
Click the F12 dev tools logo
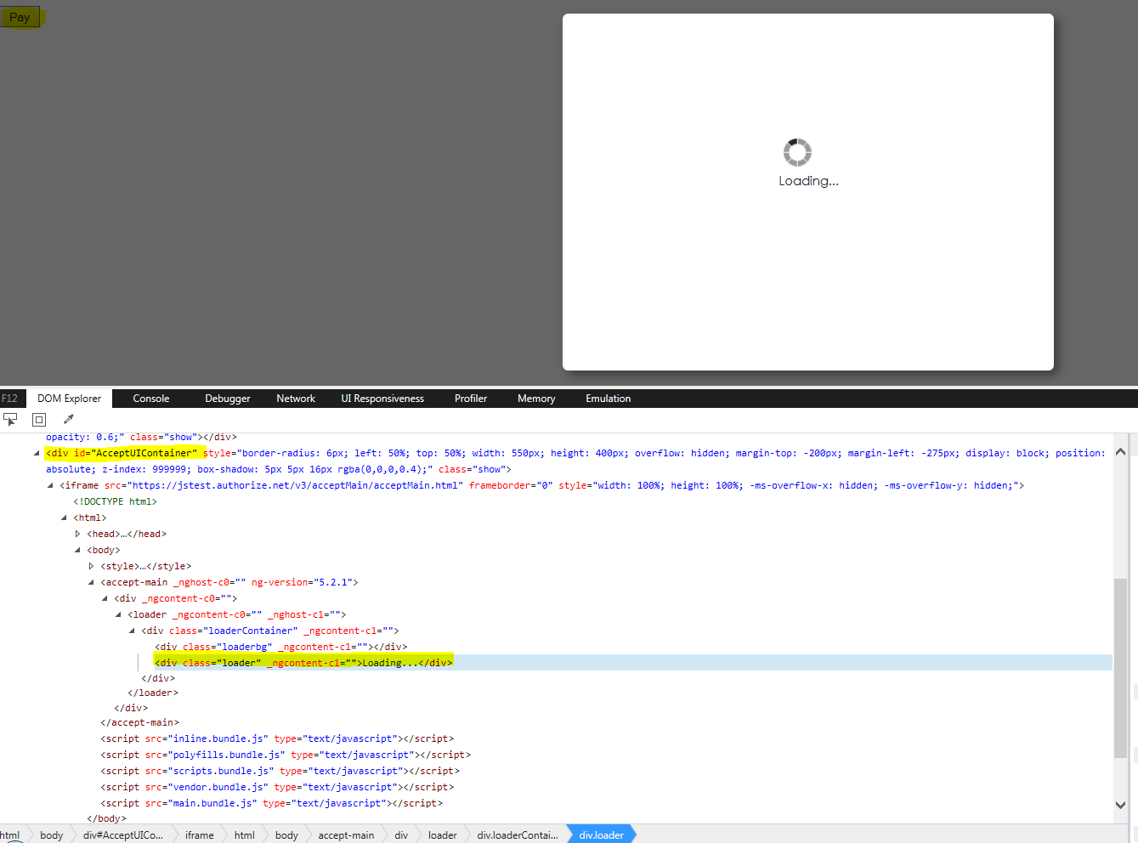[9, 398]
